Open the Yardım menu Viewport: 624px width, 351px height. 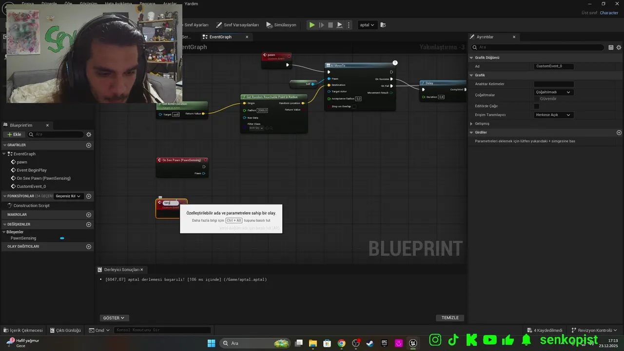point(191,4)
